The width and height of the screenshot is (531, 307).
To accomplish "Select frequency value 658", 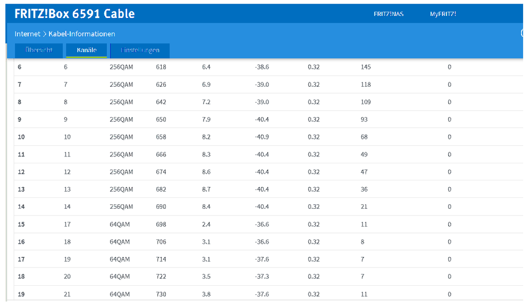I will [161, 137].
